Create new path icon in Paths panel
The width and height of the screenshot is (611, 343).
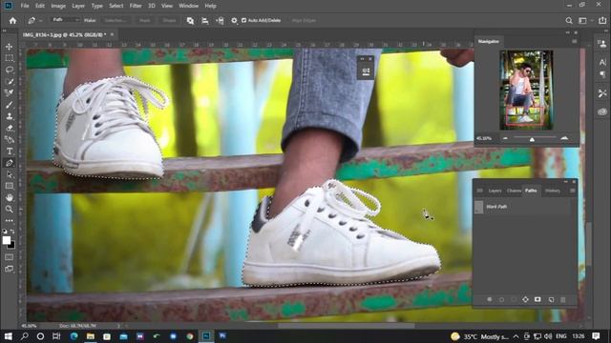551,299
